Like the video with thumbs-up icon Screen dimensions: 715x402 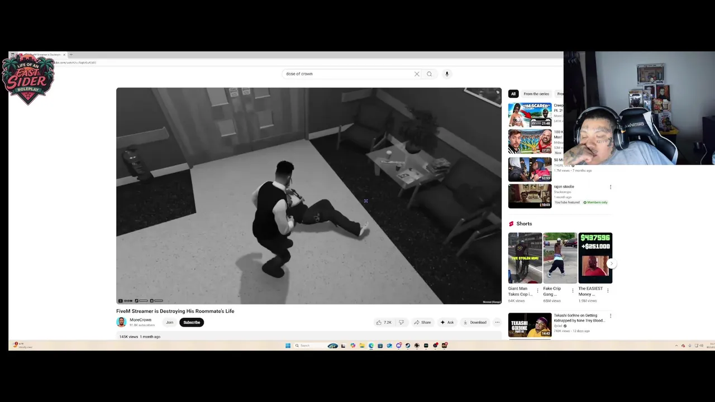point(379,322)
